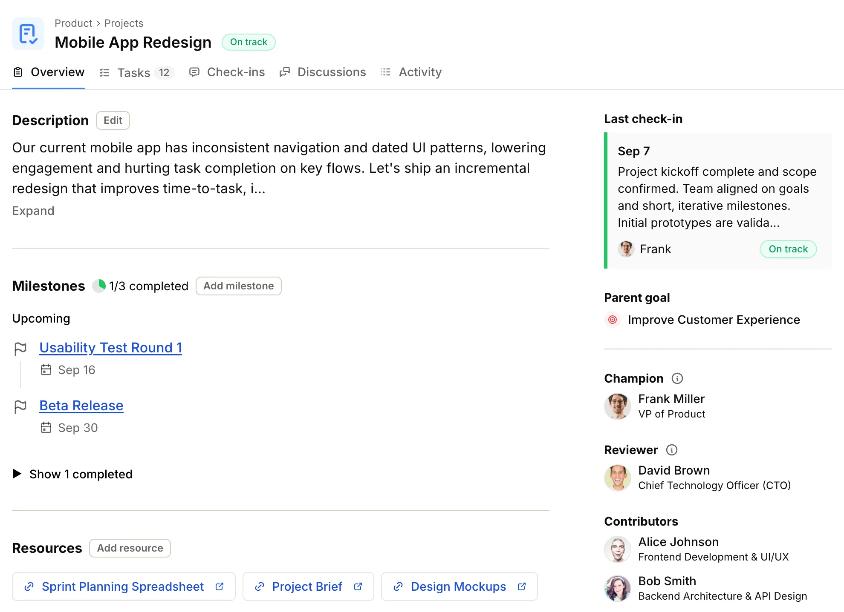Click the milestone completion pie indicator

point(99,286)
